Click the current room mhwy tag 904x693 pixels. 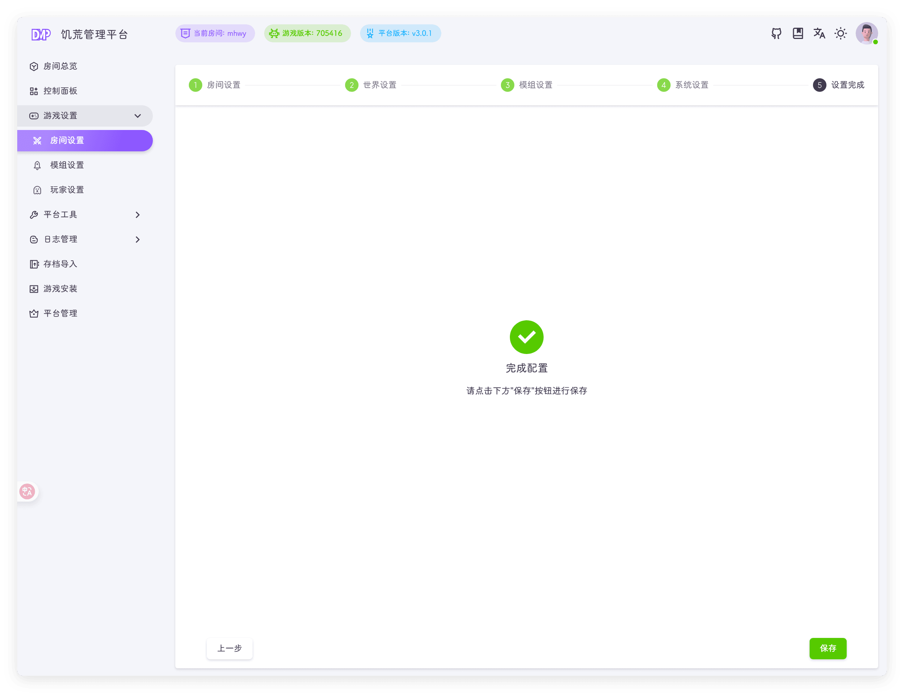pyautogui.click(x=215, y=33)
